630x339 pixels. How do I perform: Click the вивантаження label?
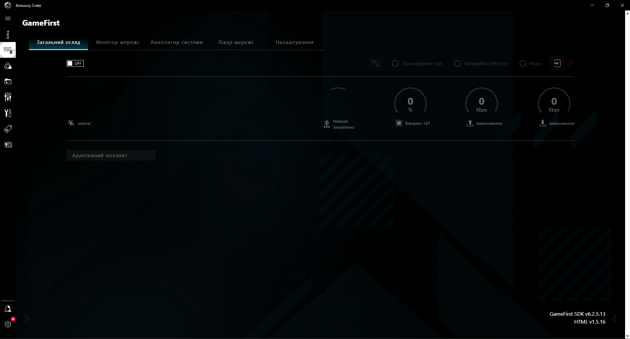point(489,123)
